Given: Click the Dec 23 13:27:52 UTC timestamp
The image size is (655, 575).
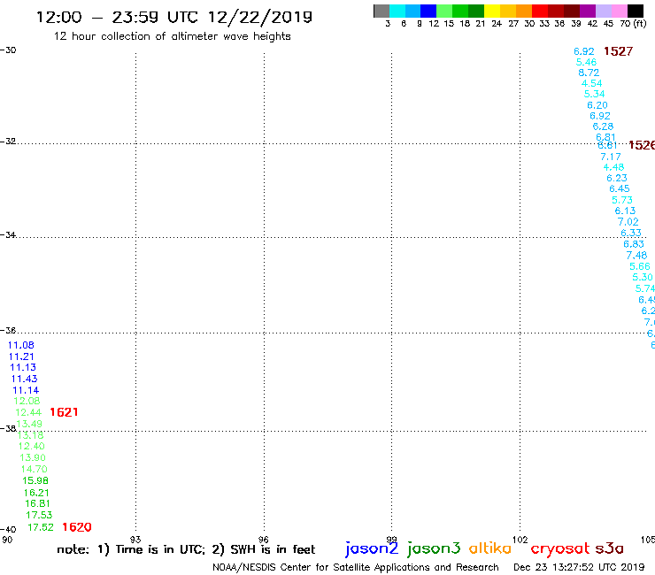Looking at the screenshot, I should click(x=579, y=567).
